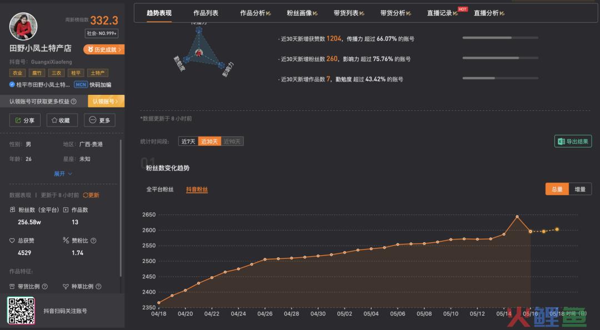Click the help icon beside 认领账号可获取更多权益
Viewport: 600px width, 330px height.
[74, 101]
